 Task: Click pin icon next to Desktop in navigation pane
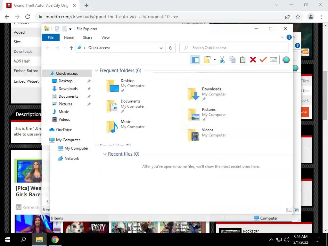(89, 81)
